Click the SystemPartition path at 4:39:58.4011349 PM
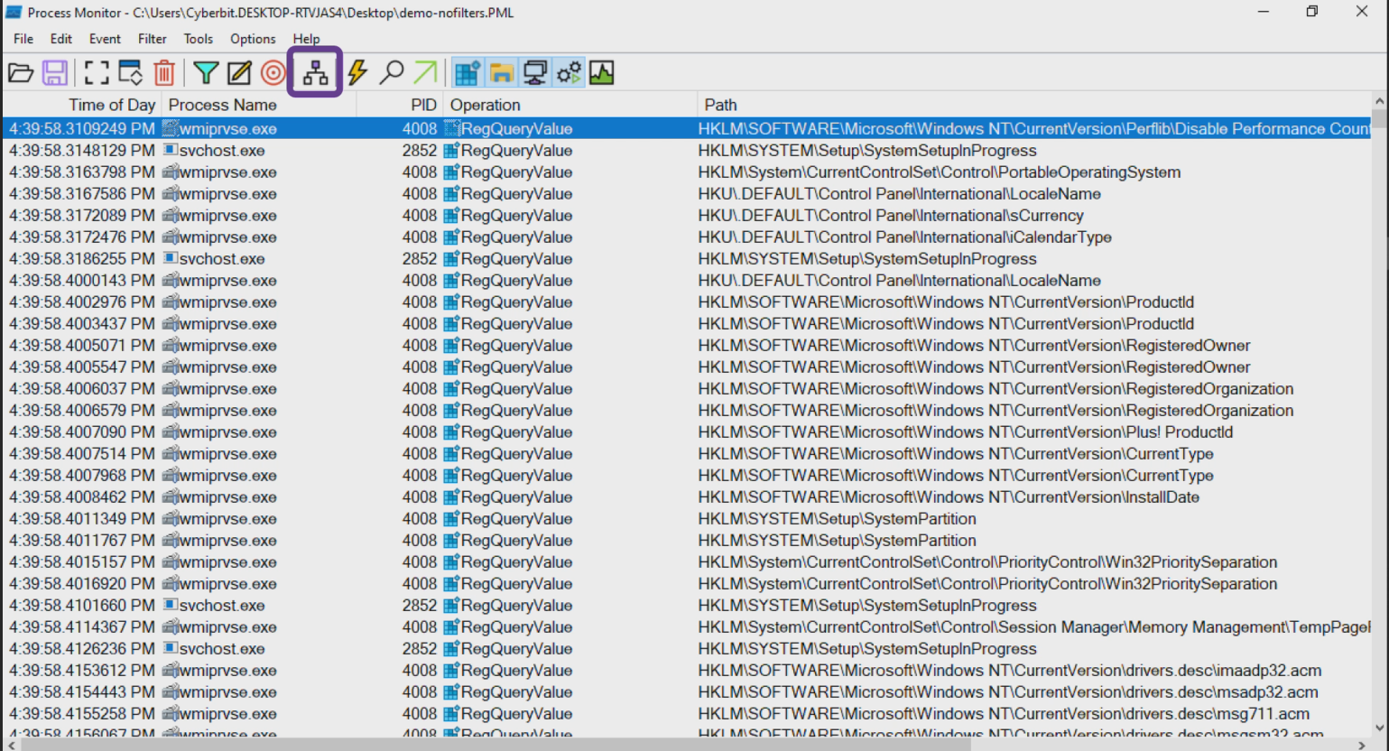This screenshot has height=751, width=1389. (837, 519)
